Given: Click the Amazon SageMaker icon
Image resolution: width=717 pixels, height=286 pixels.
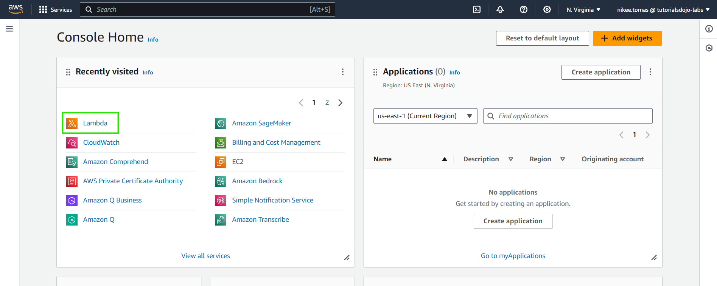Looking at the screenshot, I should (x=221, y=123).
